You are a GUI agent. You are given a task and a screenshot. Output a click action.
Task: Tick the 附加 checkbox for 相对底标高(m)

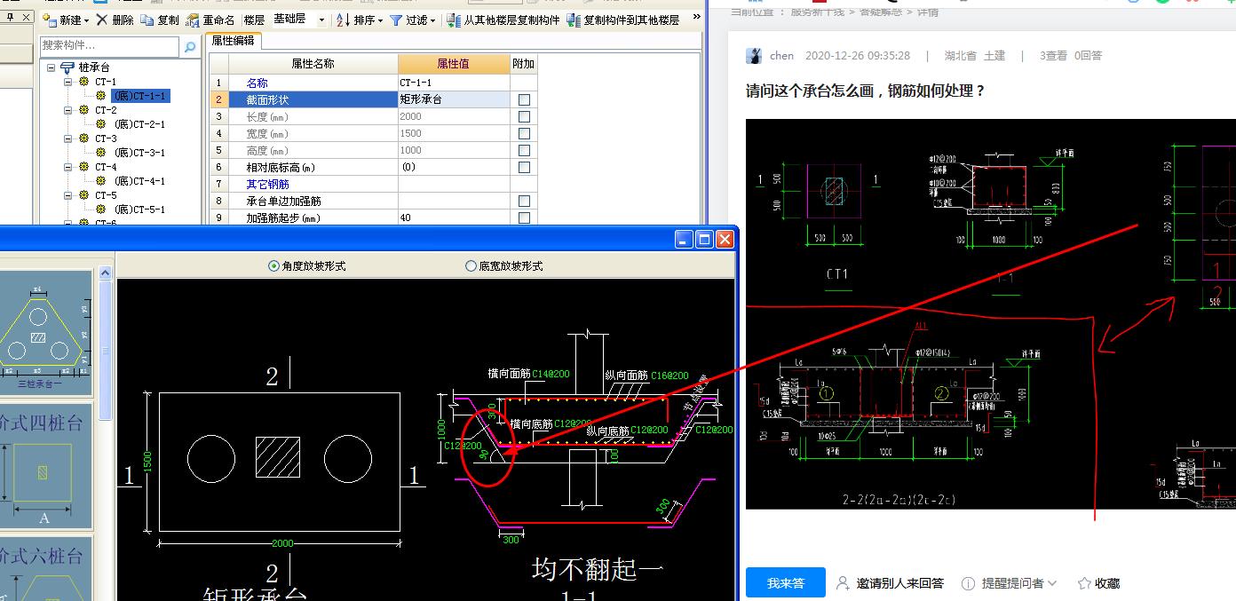click(524, 167)
